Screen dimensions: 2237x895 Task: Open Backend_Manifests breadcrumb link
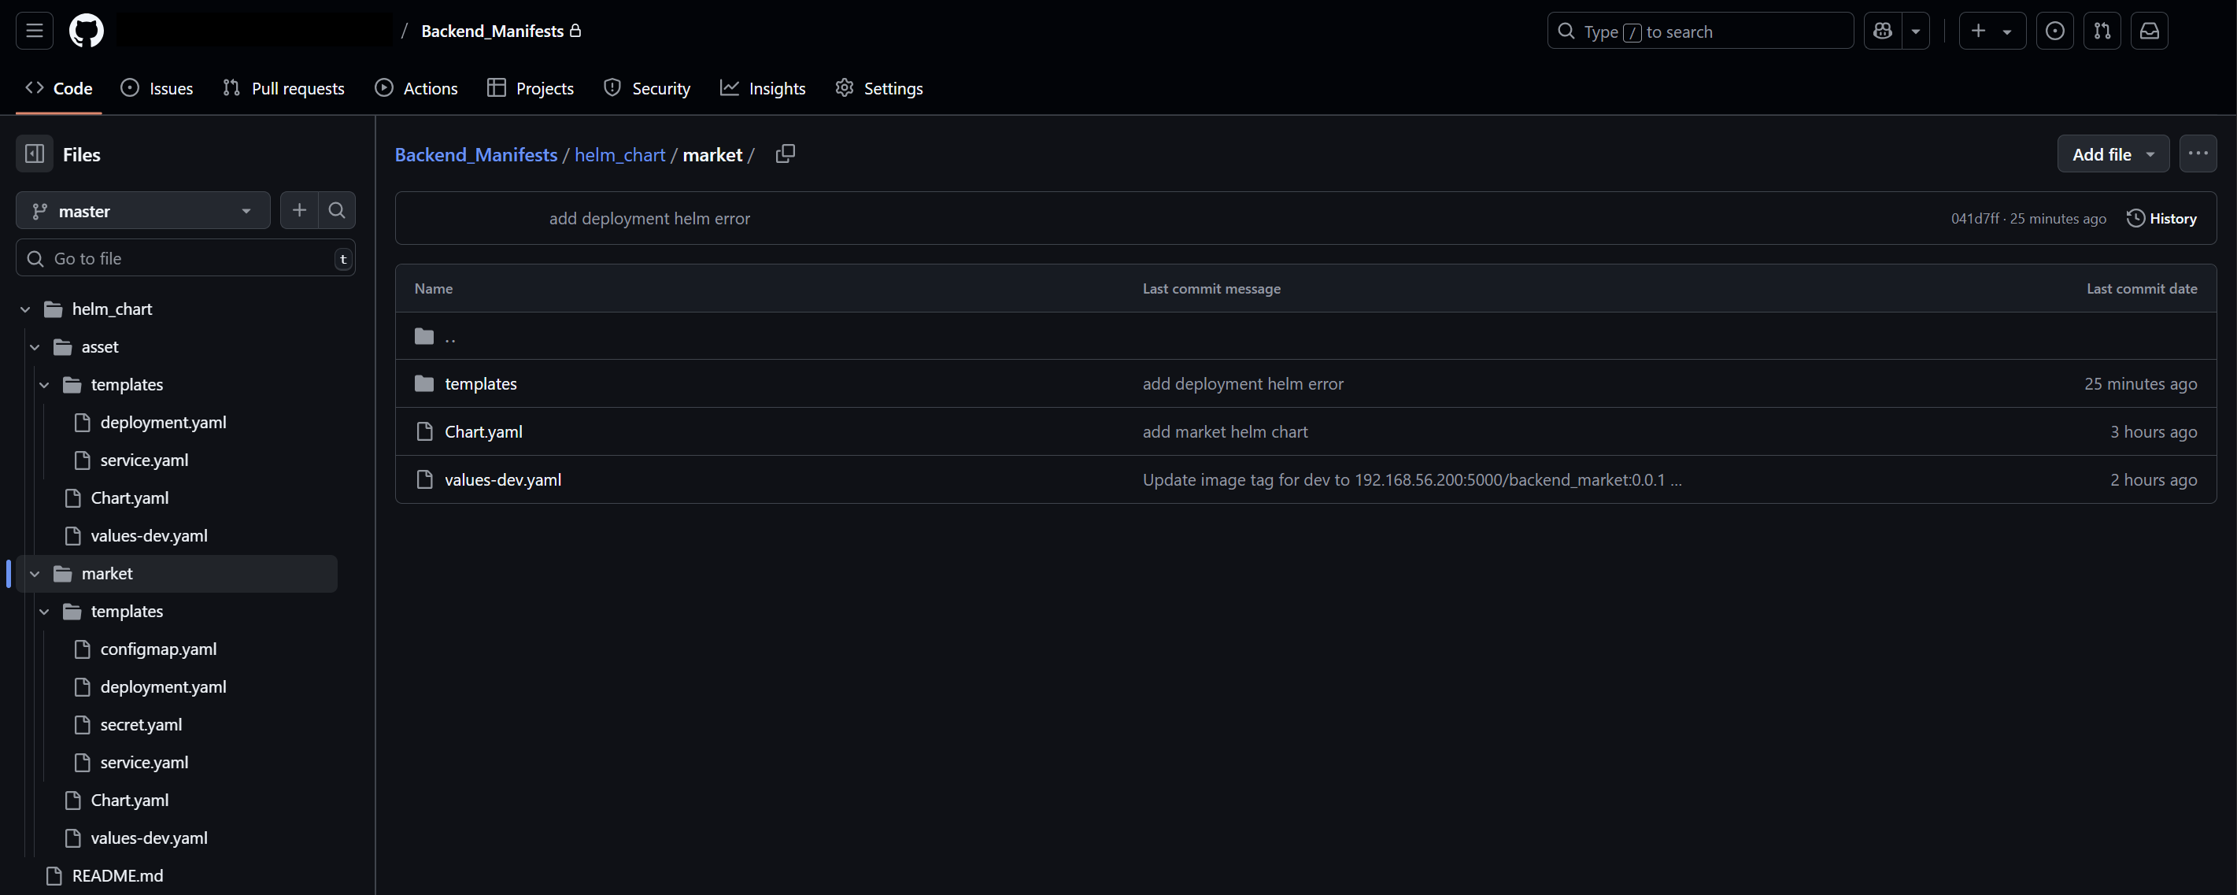pos(476,154)
